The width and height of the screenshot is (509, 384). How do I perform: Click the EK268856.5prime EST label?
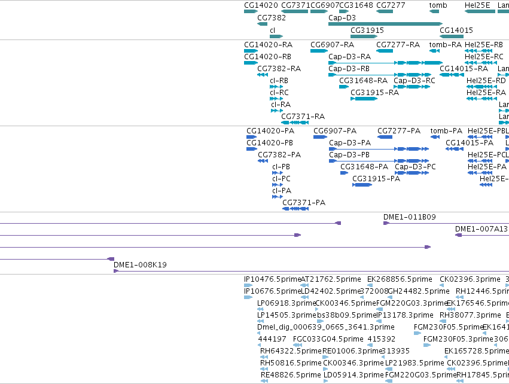(x=400, y=279)
